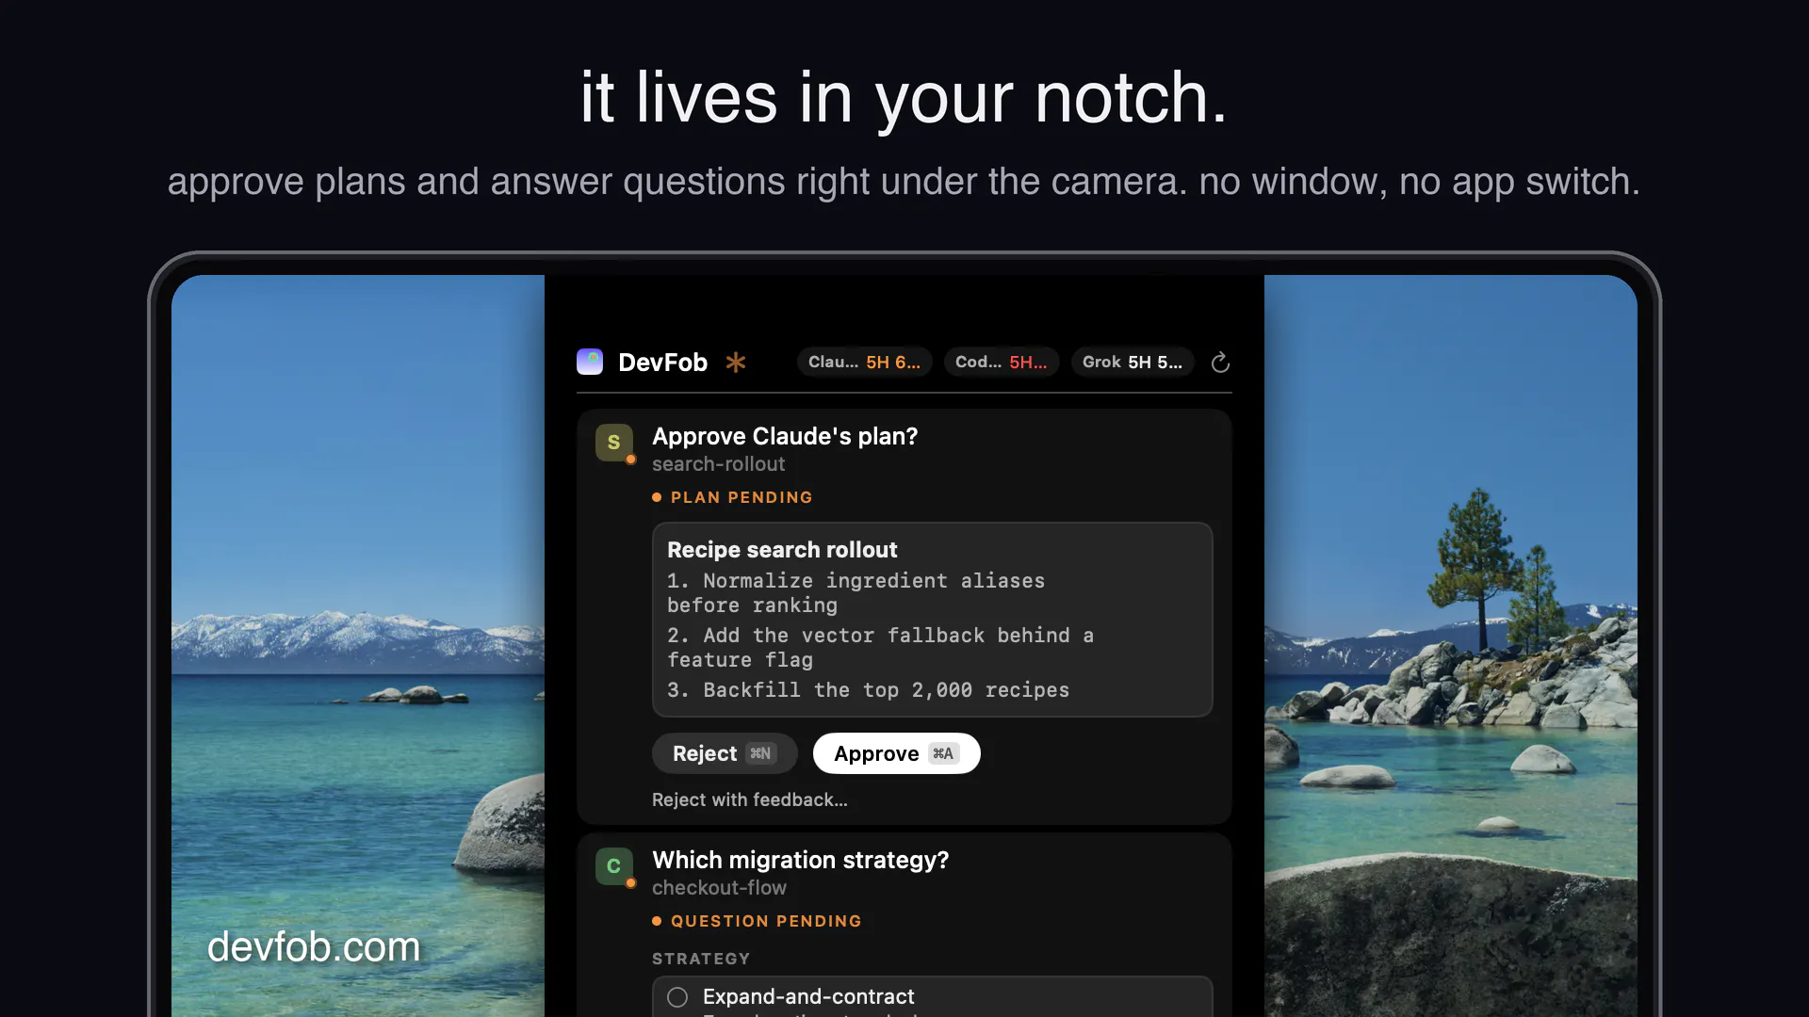This screenshot has height=1017, width=1809.
Task: Click Reject with feedback link
Action: [750, 799]
